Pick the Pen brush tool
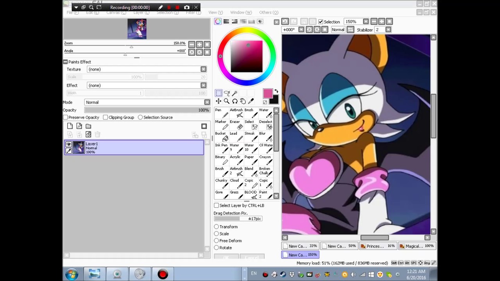 (x=221, y=113)
